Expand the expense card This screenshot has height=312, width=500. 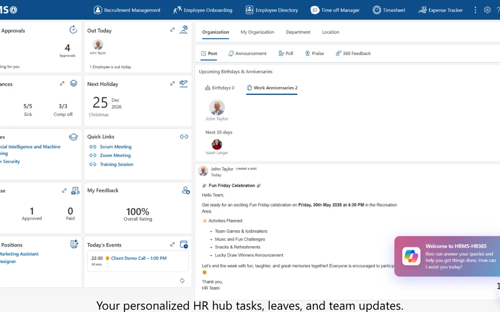click(x=64, y=191)
